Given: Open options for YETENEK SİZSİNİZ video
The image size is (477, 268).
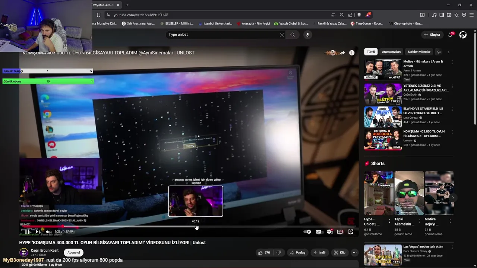Looking at the screenshot, I should point(452,86).
